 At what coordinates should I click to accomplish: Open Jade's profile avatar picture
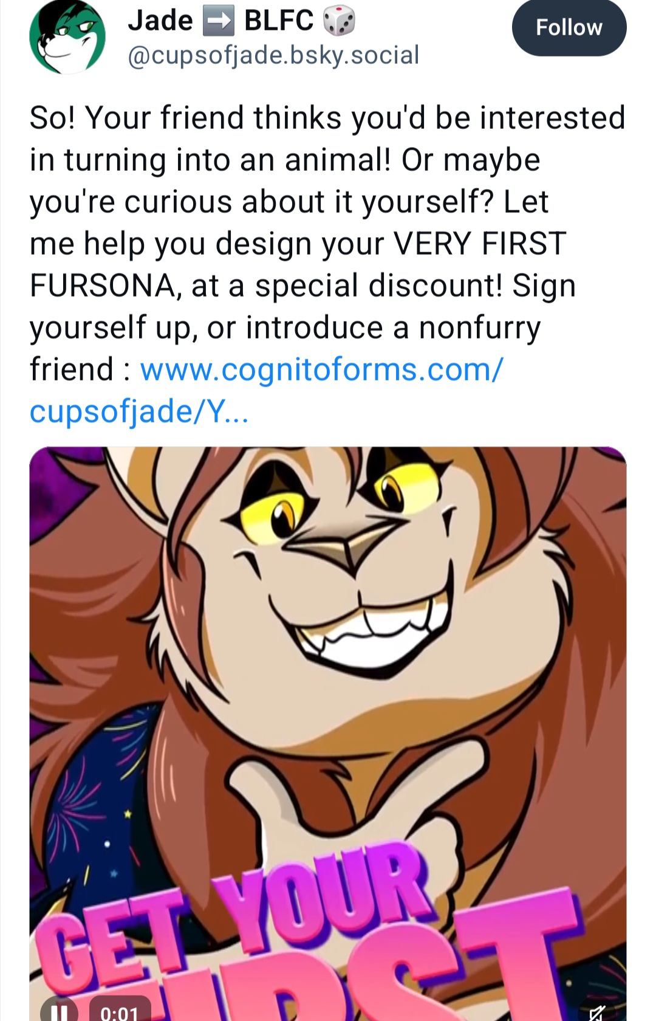67,37
